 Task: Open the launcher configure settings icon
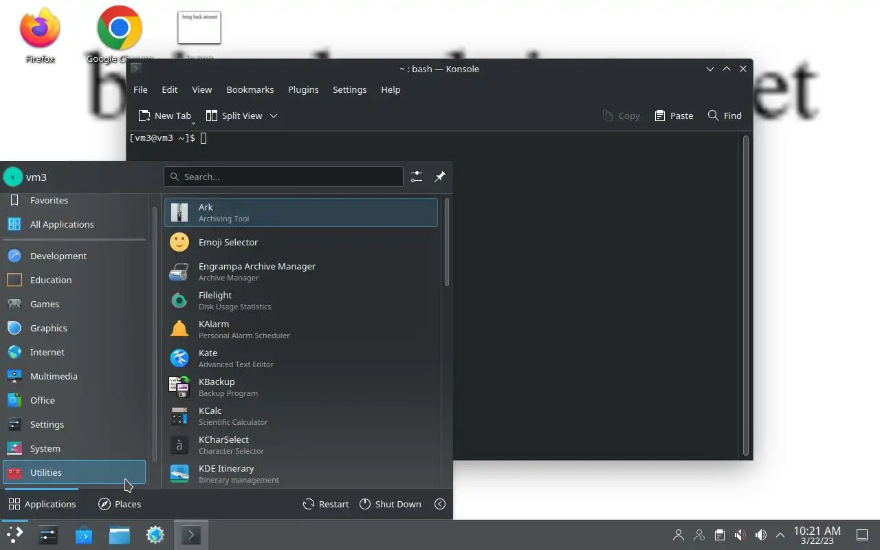(x=417, y=177)
